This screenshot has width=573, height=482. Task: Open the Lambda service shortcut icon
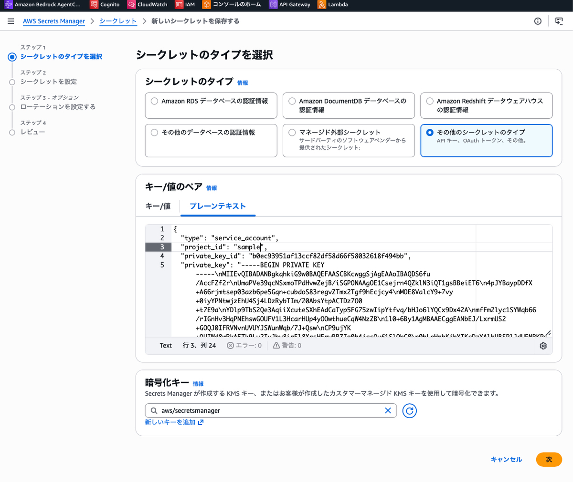(322, 5)
